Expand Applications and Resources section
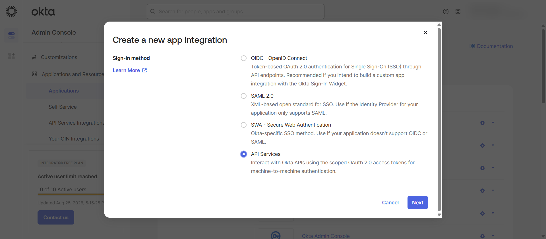 coord(73,74)
